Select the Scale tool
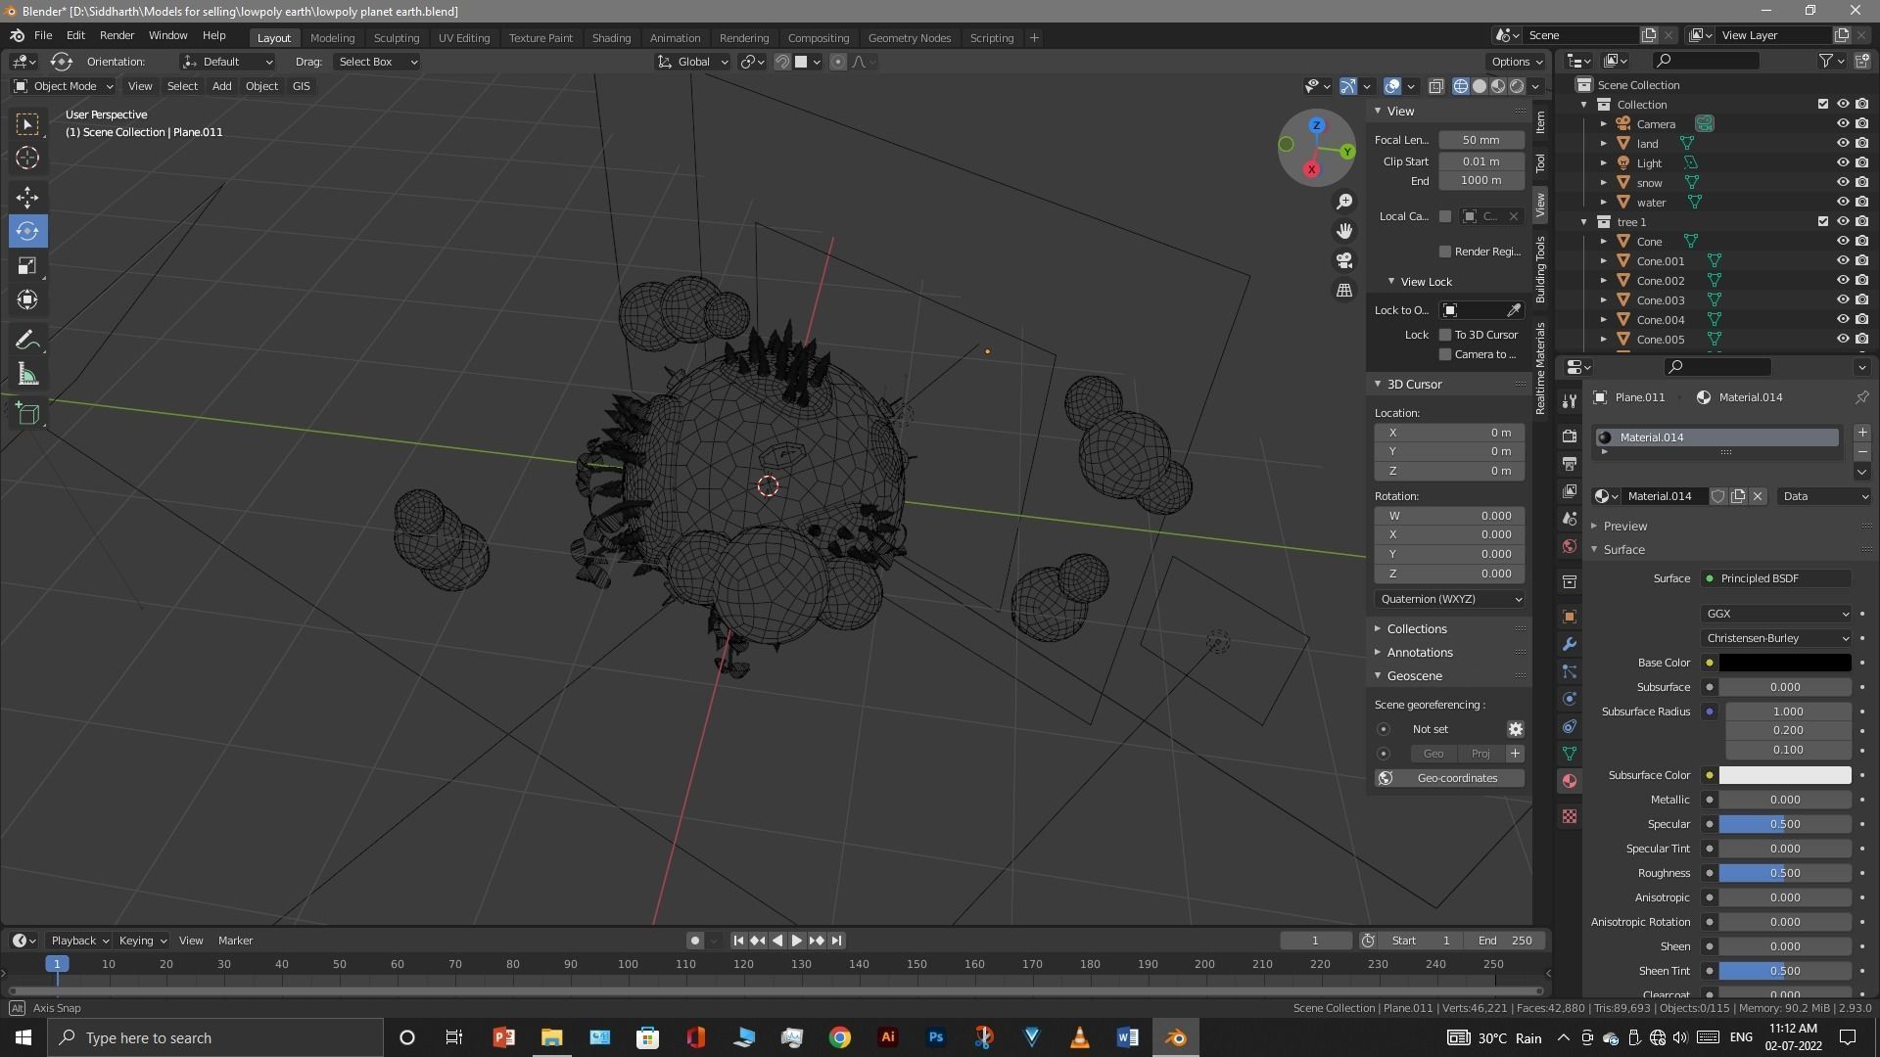This screenshot has height=1057, width=1880. [x=27, y=266]
